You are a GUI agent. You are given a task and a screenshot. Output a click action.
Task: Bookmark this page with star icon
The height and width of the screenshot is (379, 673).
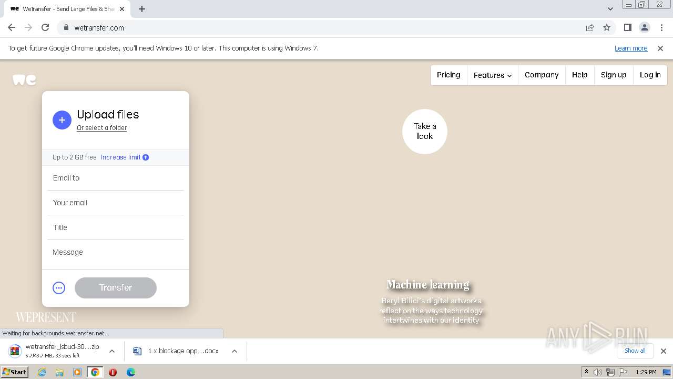click(607, 27)
